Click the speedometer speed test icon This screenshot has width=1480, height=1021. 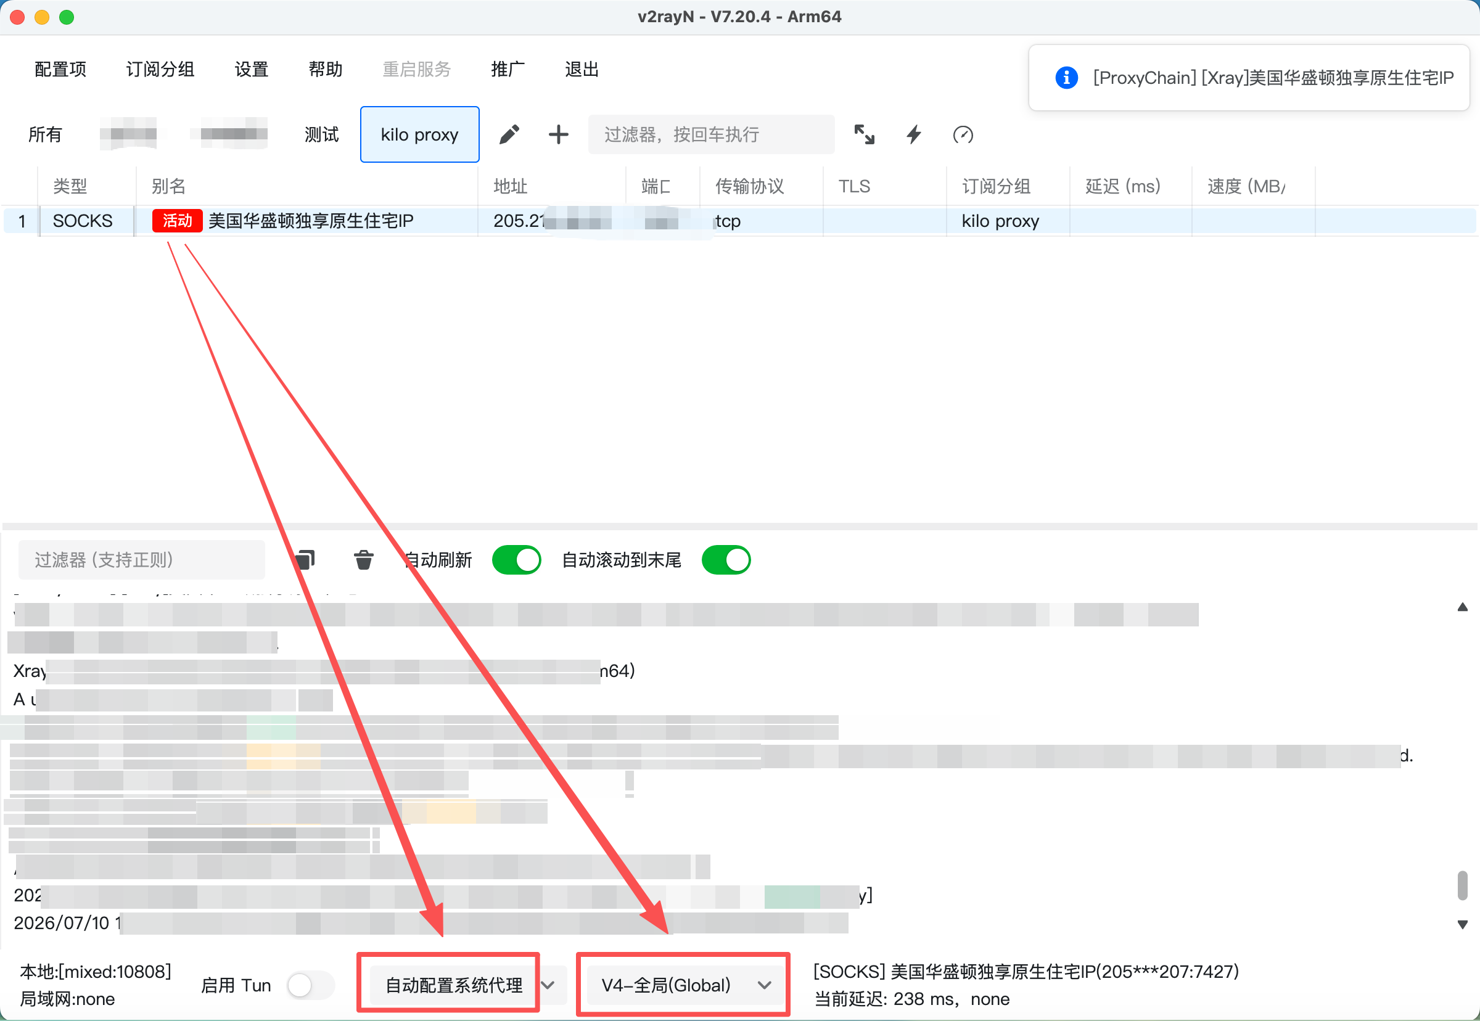(963, 134)
